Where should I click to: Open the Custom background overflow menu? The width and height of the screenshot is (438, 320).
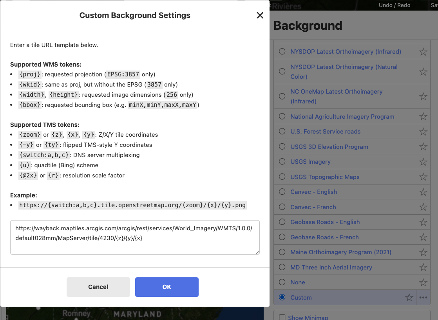click(x=423, y=298)
